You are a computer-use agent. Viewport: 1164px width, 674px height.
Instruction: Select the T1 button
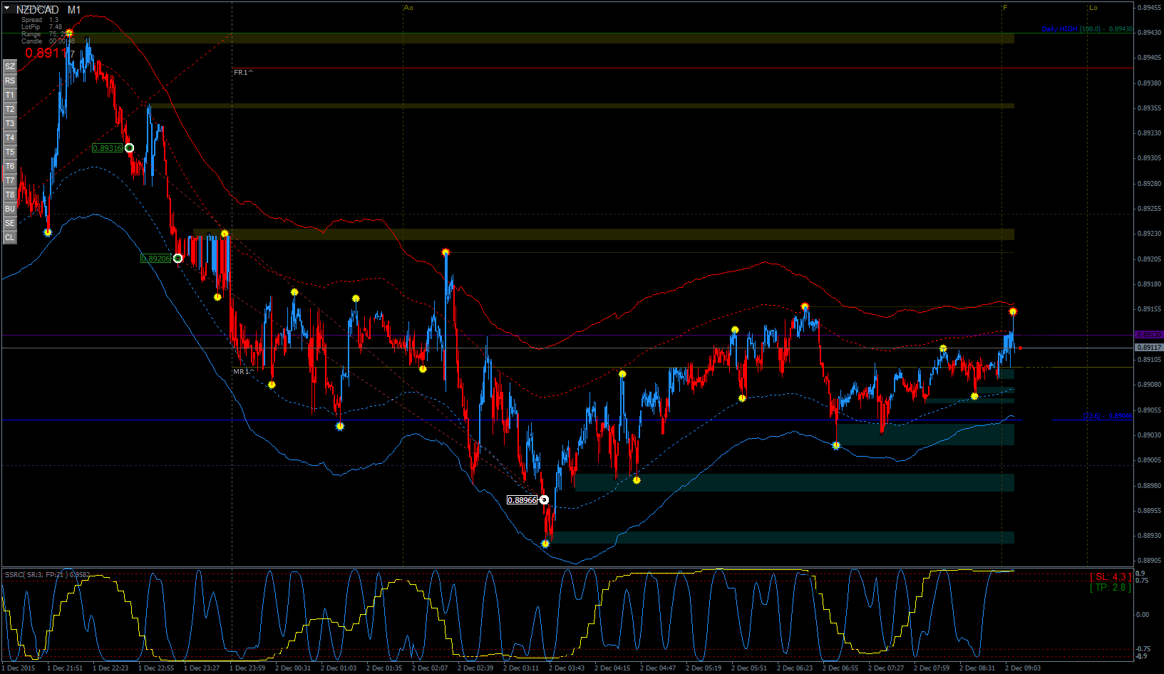click(x=10, y=95)
